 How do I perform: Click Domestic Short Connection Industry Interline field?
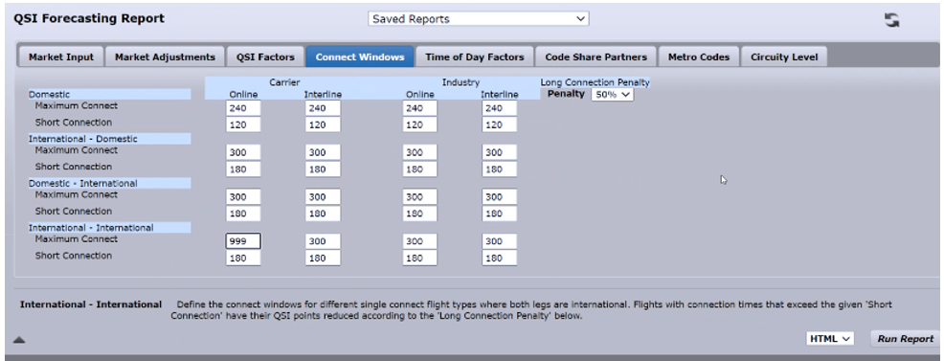click(499, 125)
